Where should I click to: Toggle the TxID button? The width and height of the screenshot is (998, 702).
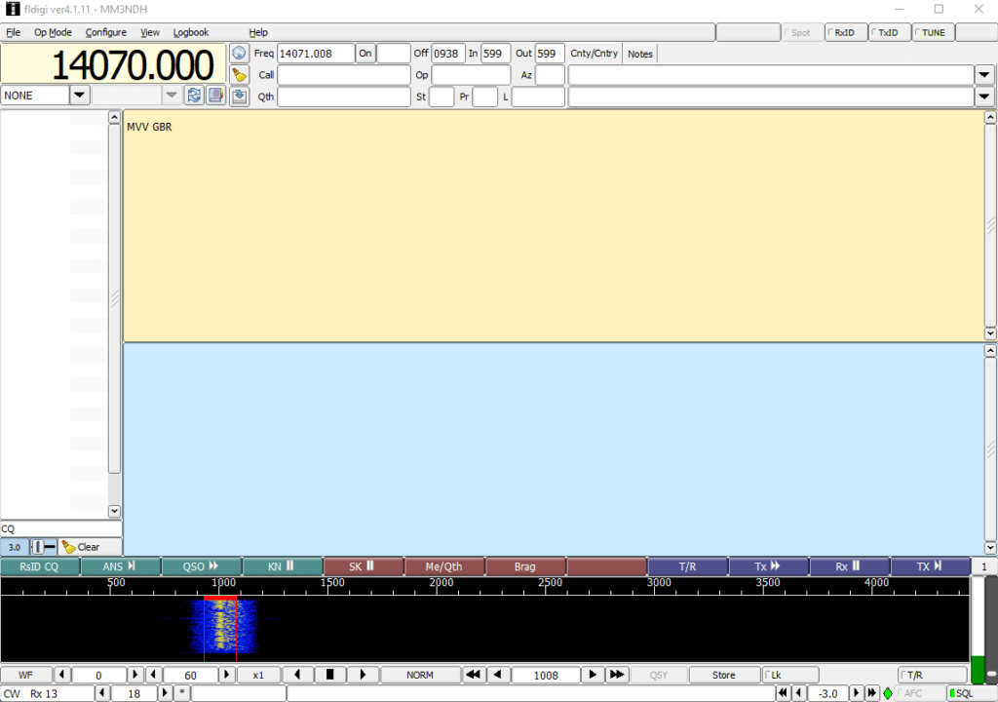coord(890,32)
